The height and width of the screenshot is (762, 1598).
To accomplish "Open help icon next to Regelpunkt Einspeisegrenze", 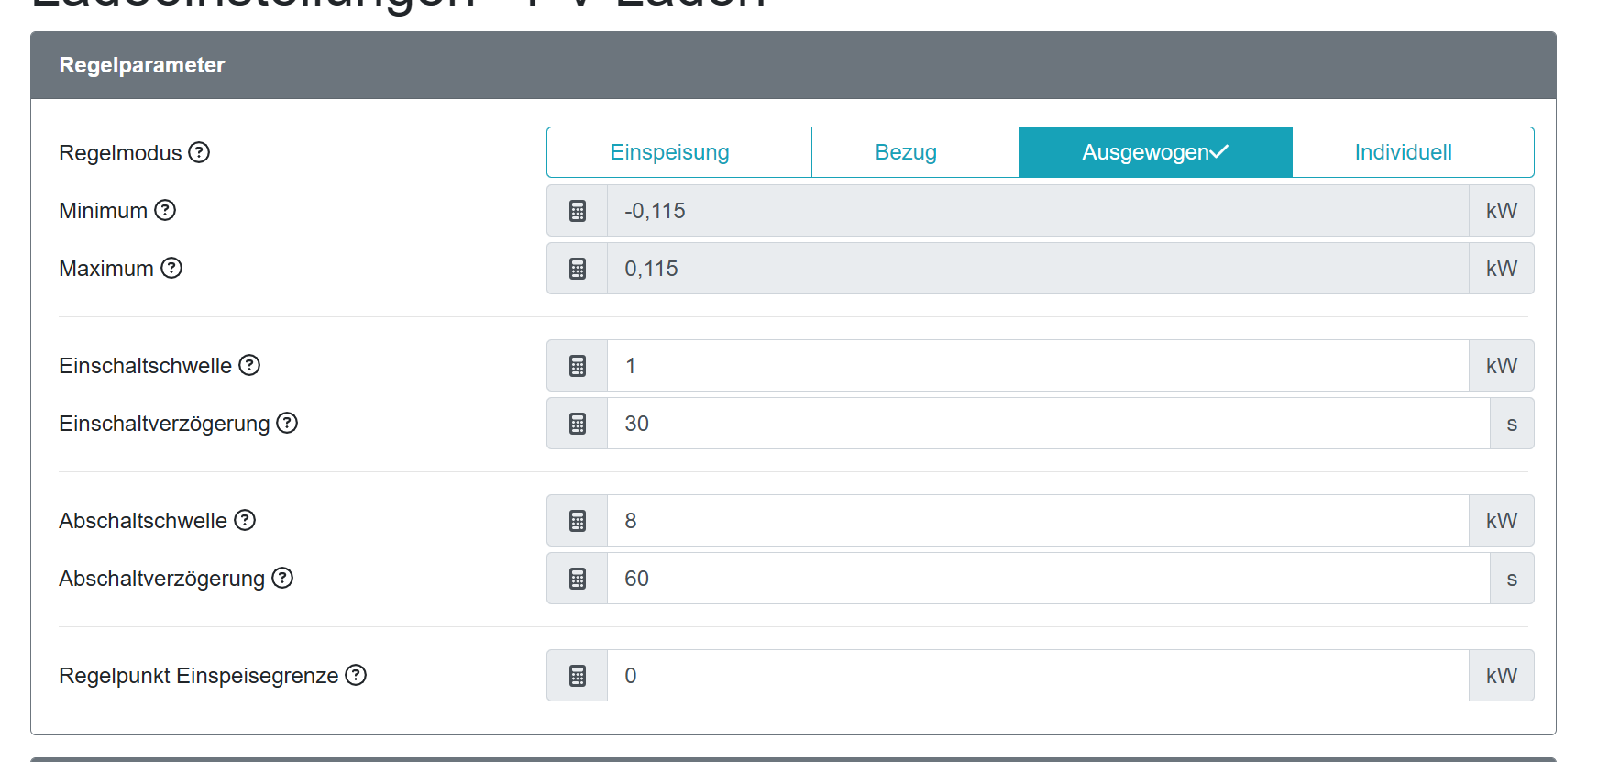I will click(356, 675).
